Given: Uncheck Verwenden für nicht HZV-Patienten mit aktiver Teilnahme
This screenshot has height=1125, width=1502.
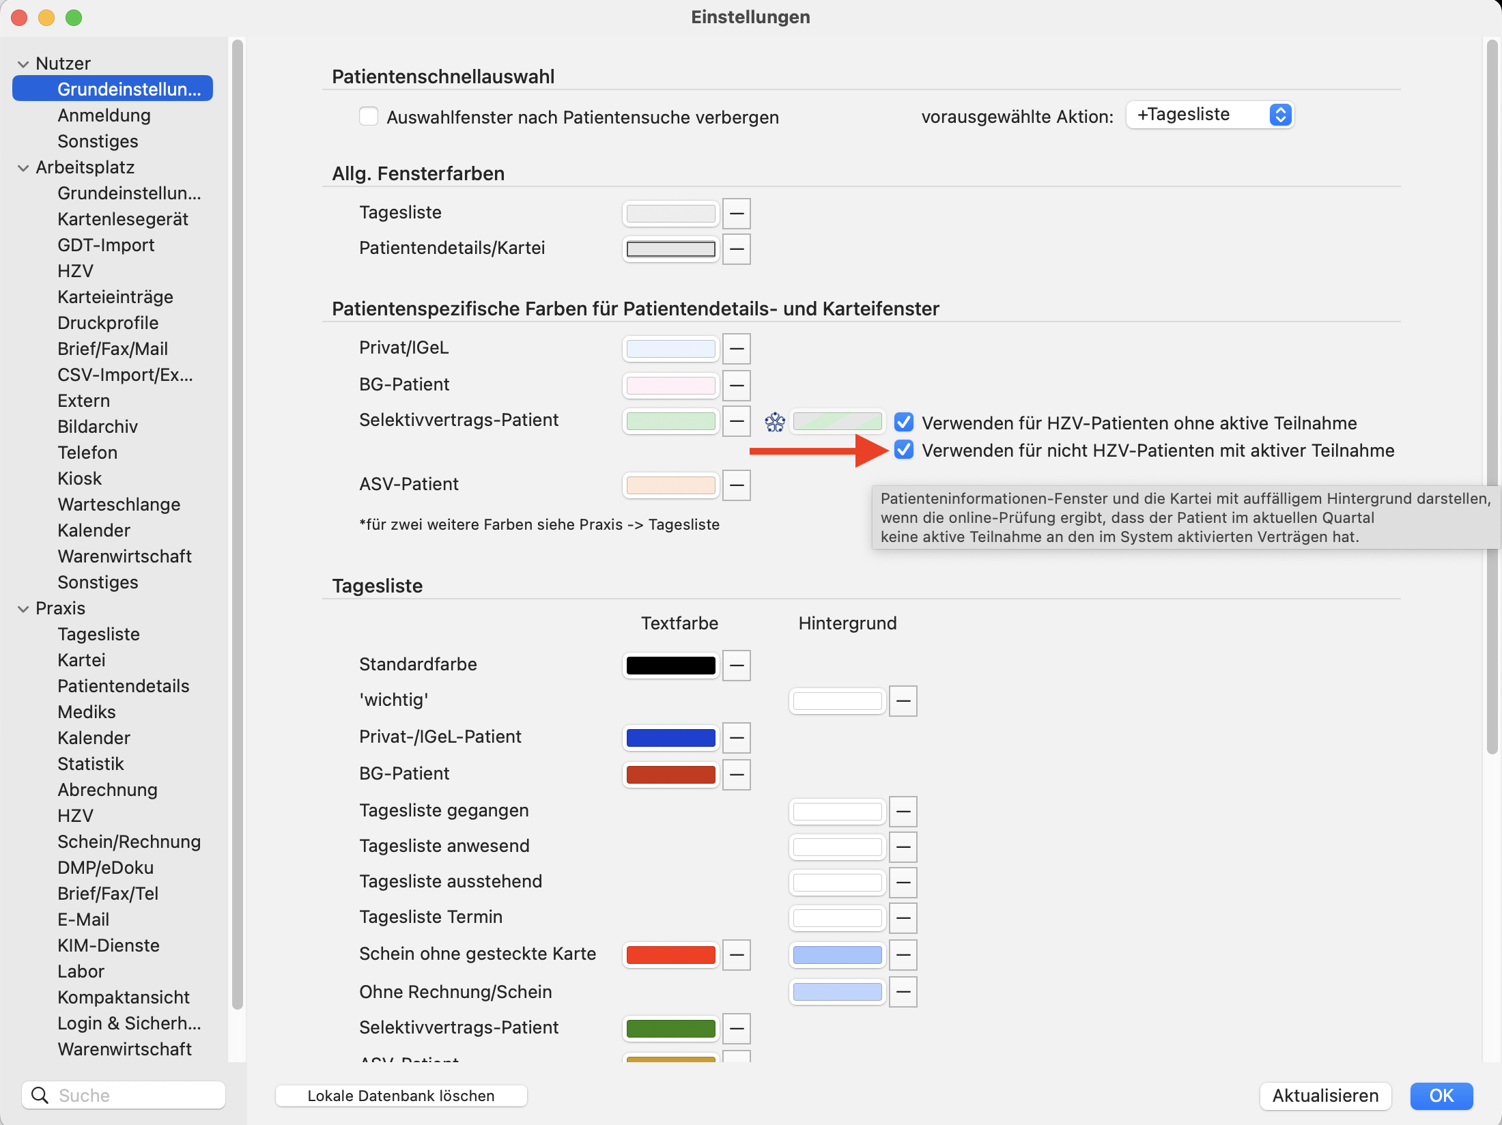Looking at the screenshot, I should [x=904, y=450].
